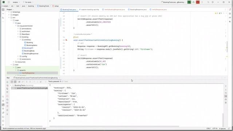Switch to VerifyBookingResponse.java tab
Image resolution: width=233 pixels, height=131 pixels.
pyautogui.click(x=114, y=9)
